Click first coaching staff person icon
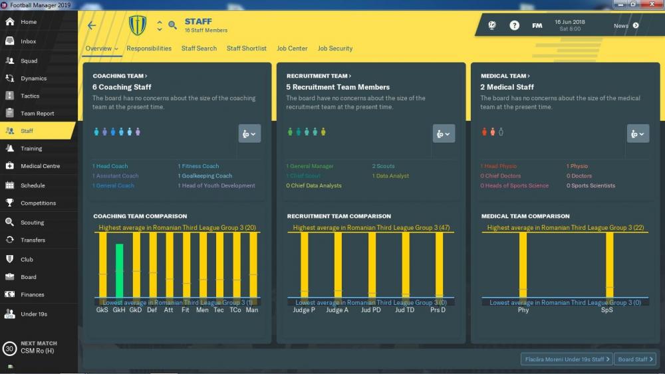 [96, 132]
